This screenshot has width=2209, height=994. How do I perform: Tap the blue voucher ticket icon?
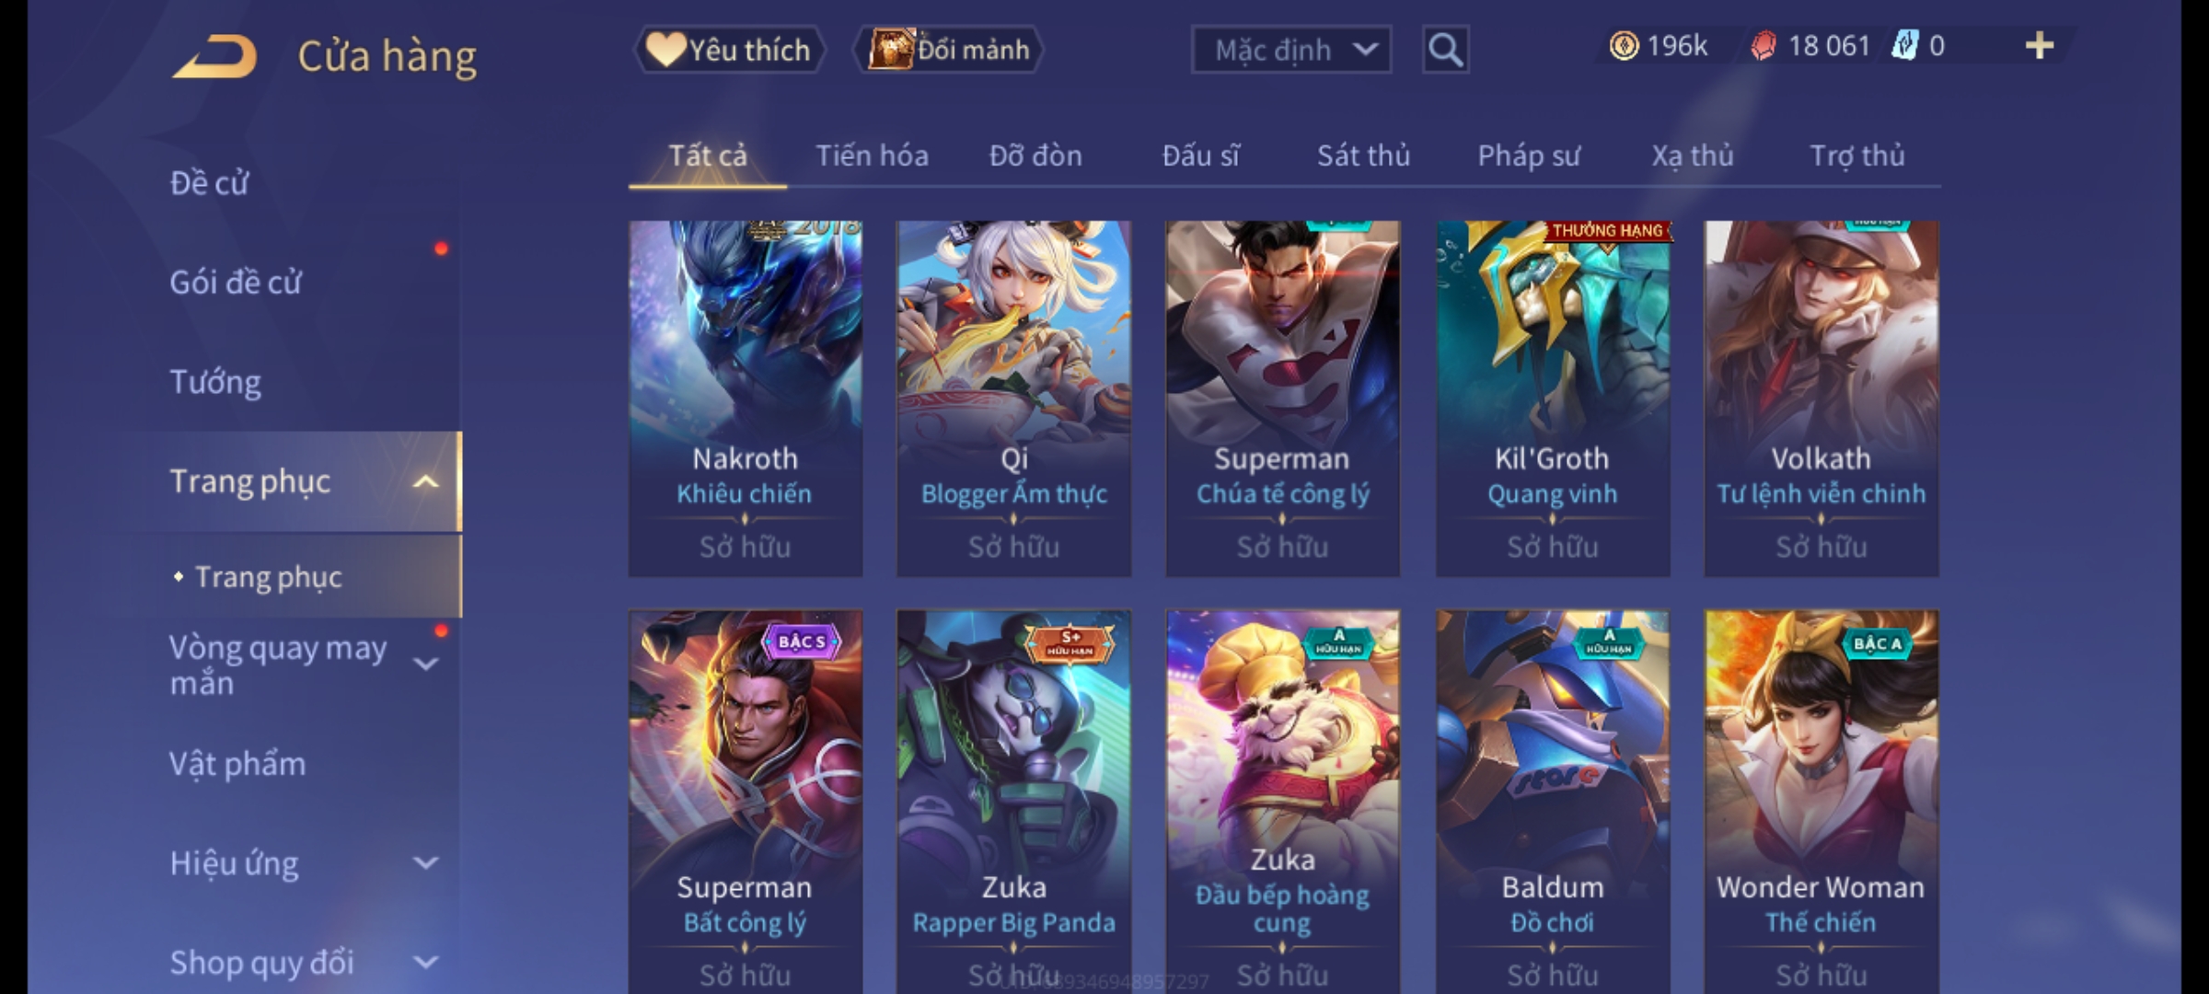click(1903, 46)
